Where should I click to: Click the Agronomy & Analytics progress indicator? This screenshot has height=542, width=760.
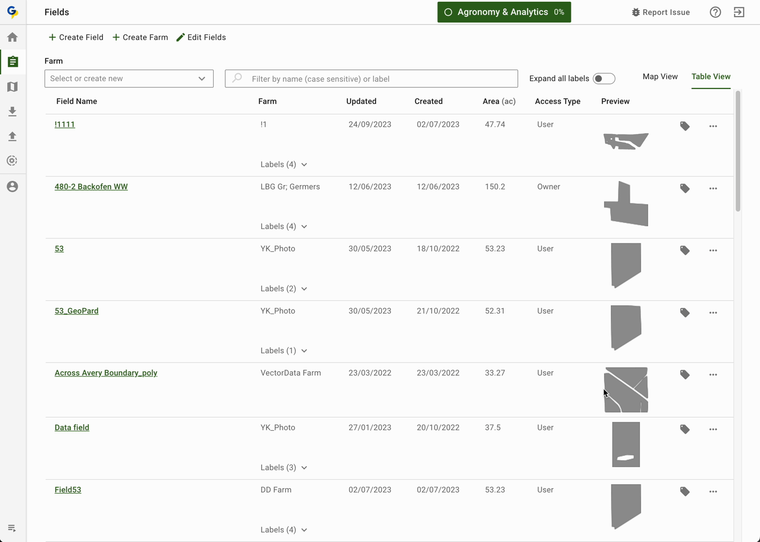tap(504, 12)
